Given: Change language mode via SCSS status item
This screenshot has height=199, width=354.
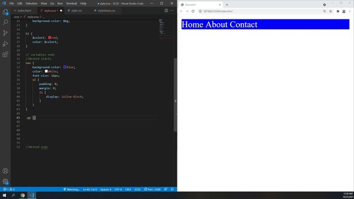Looking at the screenshot, I should tap(138, 189).
